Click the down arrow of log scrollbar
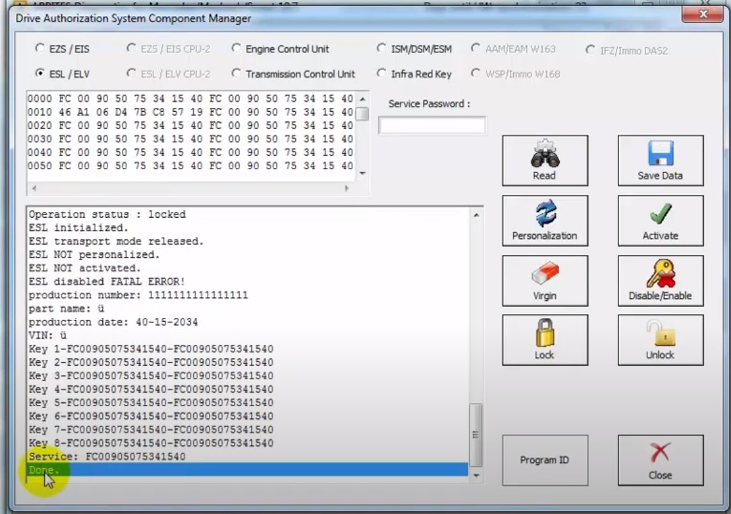This screenshot has height=514, width=731. tap(475, 476)
